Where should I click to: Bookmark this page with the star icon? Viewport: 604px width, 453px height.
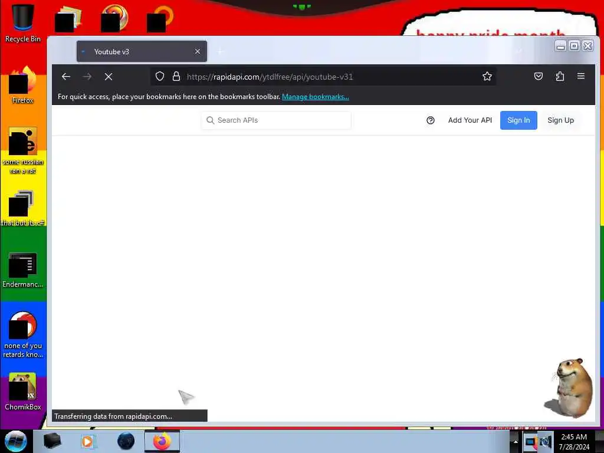487,76
